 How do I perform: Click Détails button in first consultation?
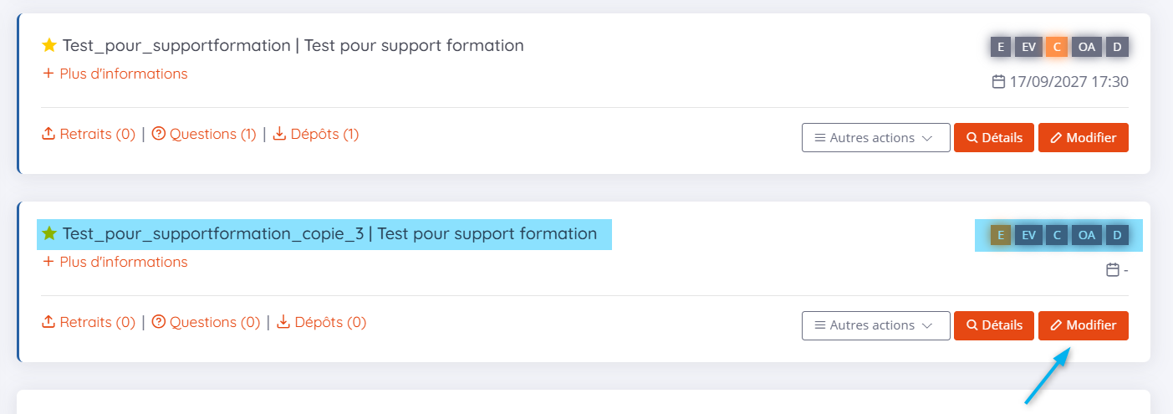pyautogui.click(x=994, y=138)
